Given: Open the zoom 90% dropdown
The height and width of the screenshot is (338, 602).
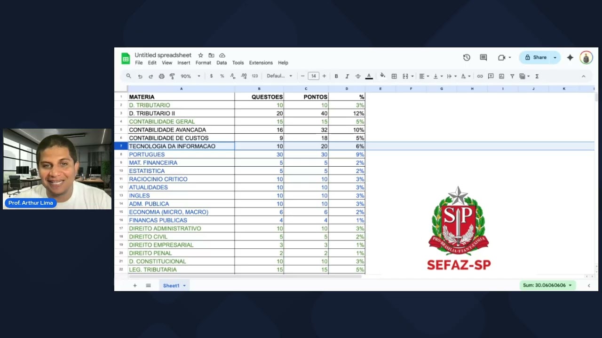Looking at the screenshot, I should [x=190, y=76].
